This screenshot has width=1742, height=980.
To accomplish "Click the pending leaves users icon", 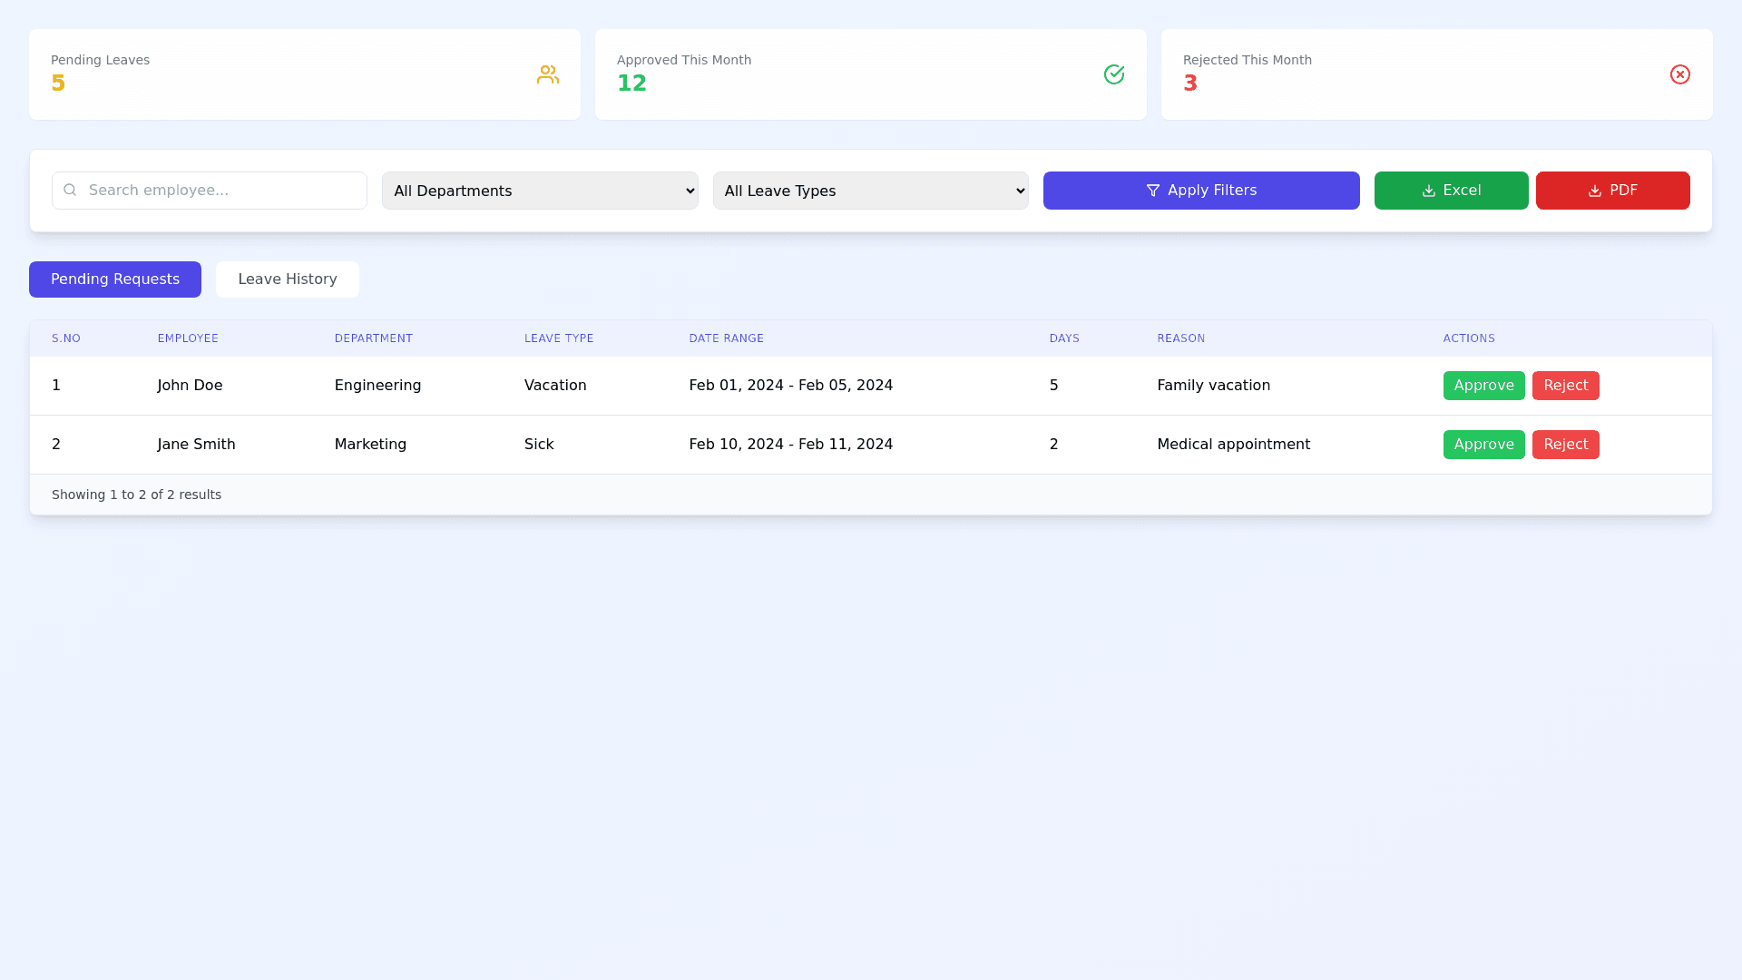I will (x=547, y=74).
